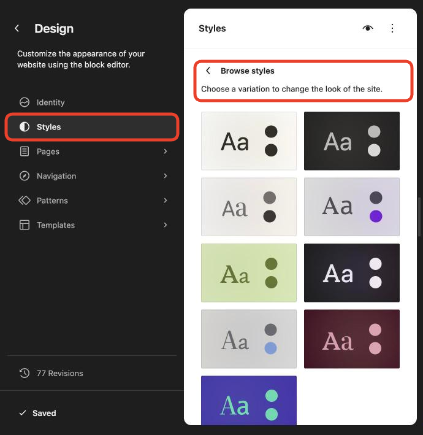423x435 pixels.
Task: Click the Identity icon
Action: click(x=25, y=102)
